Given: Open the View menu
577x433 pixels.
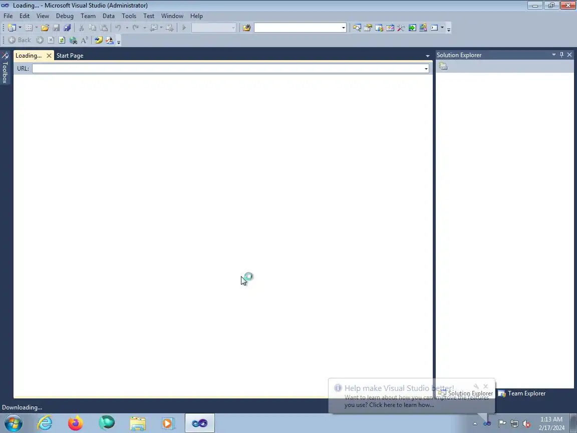Looking at the screenshot, I should pos(43,16).
